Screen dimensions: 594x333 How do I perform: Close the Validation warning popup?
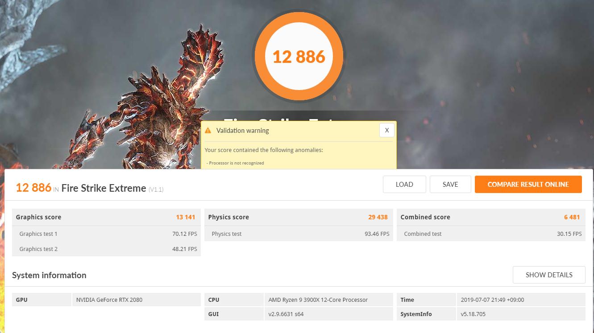point(387,130)
